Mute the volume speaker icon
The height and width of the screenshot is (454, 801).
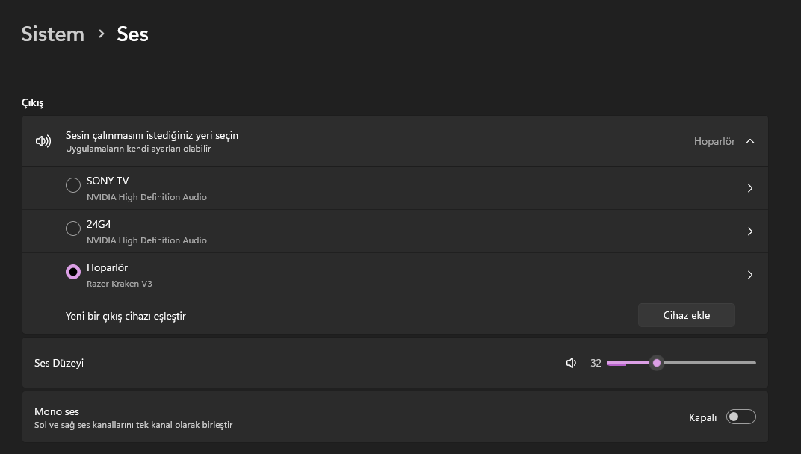click(x=571, y=363)
